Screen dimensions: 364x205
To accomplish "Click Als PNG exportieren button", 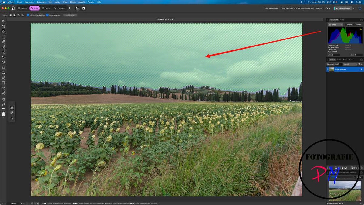I will point(343,8).
